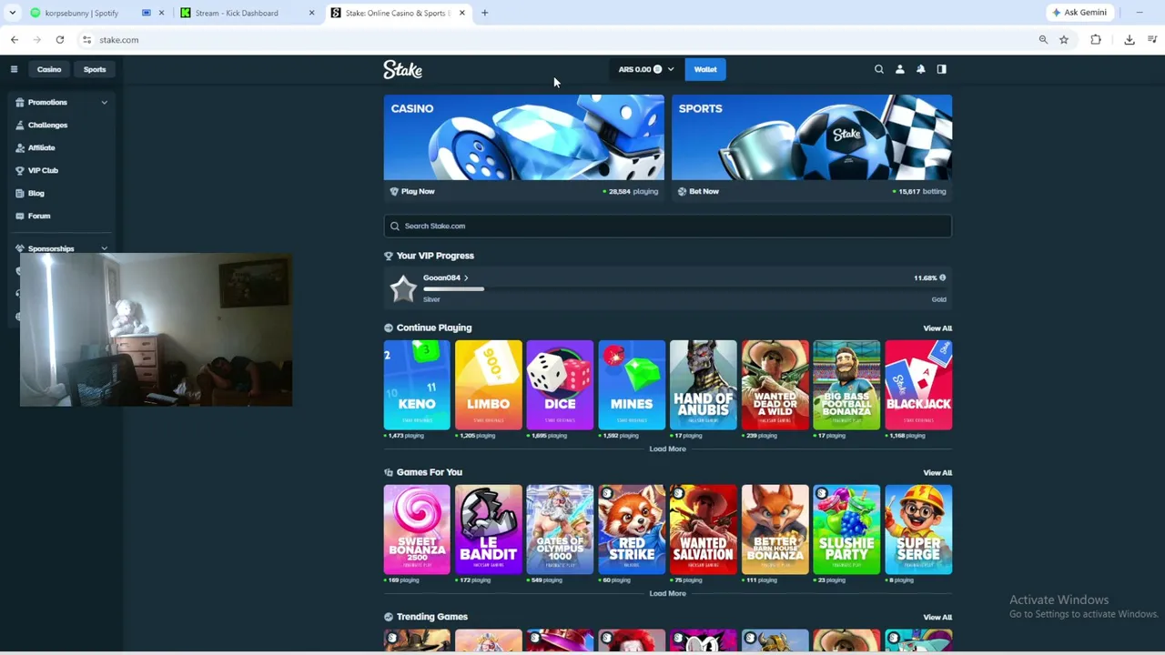Click the info icon beside 11.68%
Viewport: 1165px width, 655px height.
(x=942, y=277)
